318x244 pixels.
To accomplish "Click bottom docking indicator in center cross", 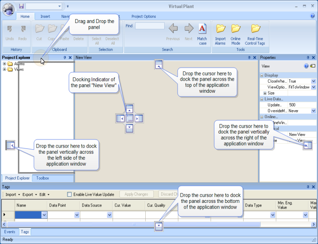I will (x=130, y=128).
